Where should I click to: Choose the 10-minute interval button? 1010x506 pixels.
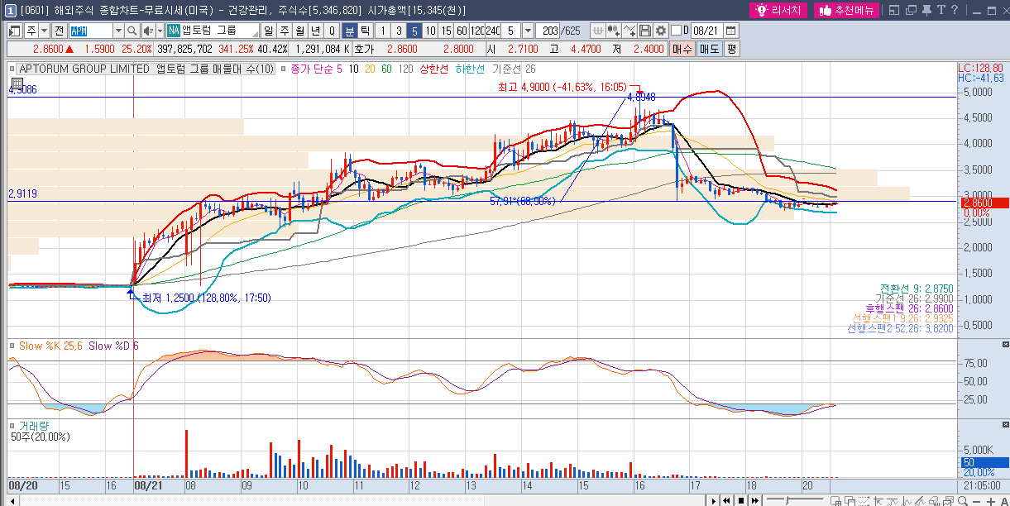point(430,31)
